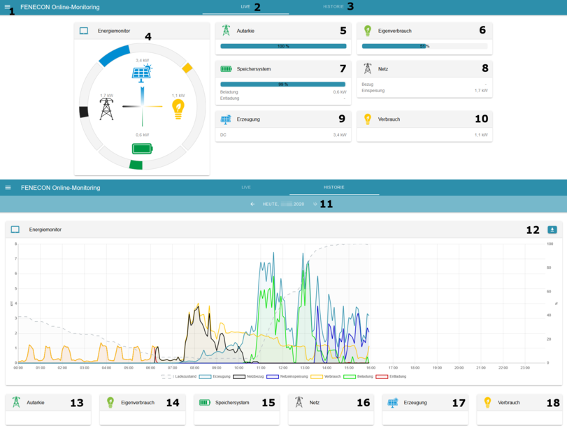Click the monitor icon on the history chart card
The image size is (567, 430).
pos(15,230)
